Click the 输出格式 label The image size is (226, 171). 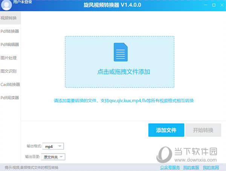[34, 146]
